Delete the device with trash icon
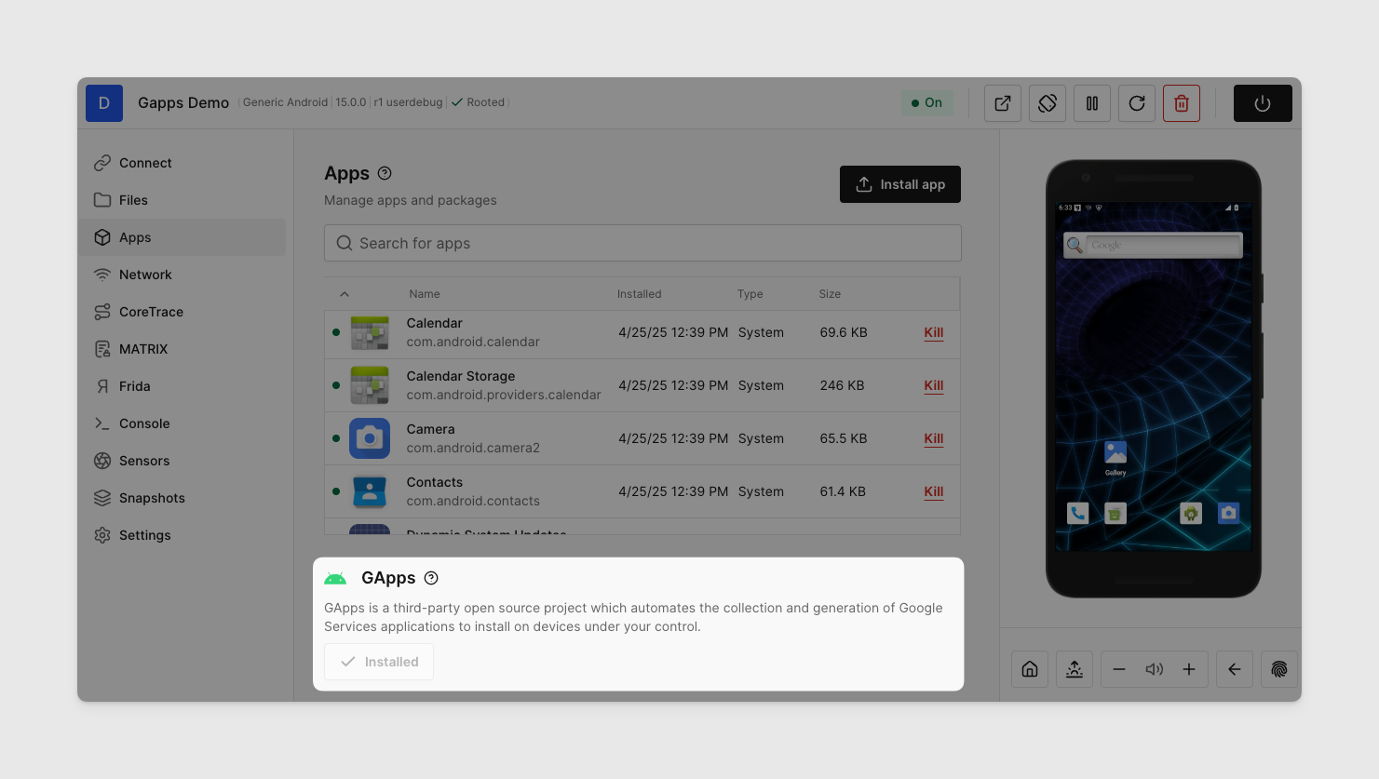Viewport: 1379px width, 779px height. pos(1182,103)
